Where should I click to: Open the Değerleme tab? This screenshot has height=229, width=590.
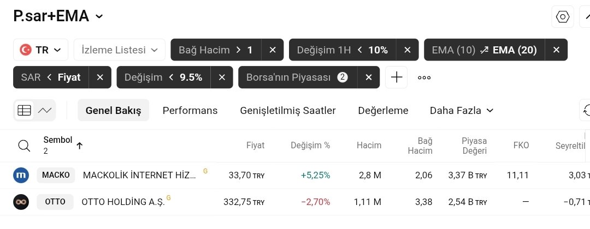[x=383, y=111]
